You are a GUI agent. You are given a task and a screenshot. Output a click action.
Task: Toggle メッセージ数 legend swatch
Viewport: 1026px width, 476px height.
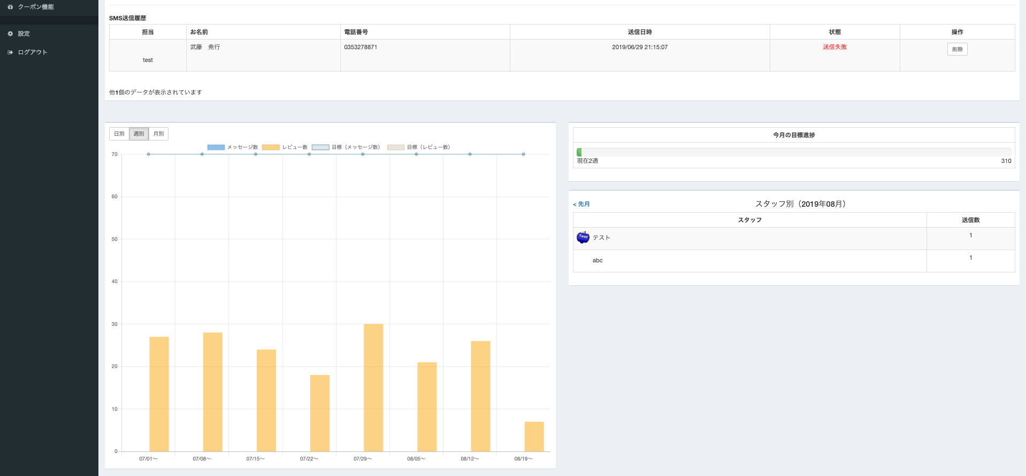click(216, 147)
